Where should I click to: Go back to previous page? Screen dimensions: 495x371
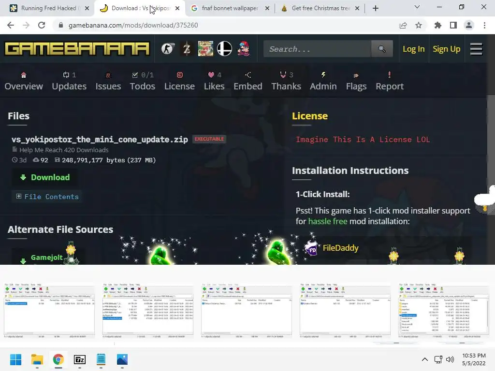click(x=11, y=25)
